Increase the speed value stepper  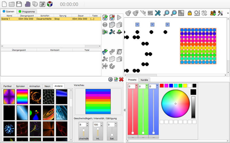coord(87,124)
